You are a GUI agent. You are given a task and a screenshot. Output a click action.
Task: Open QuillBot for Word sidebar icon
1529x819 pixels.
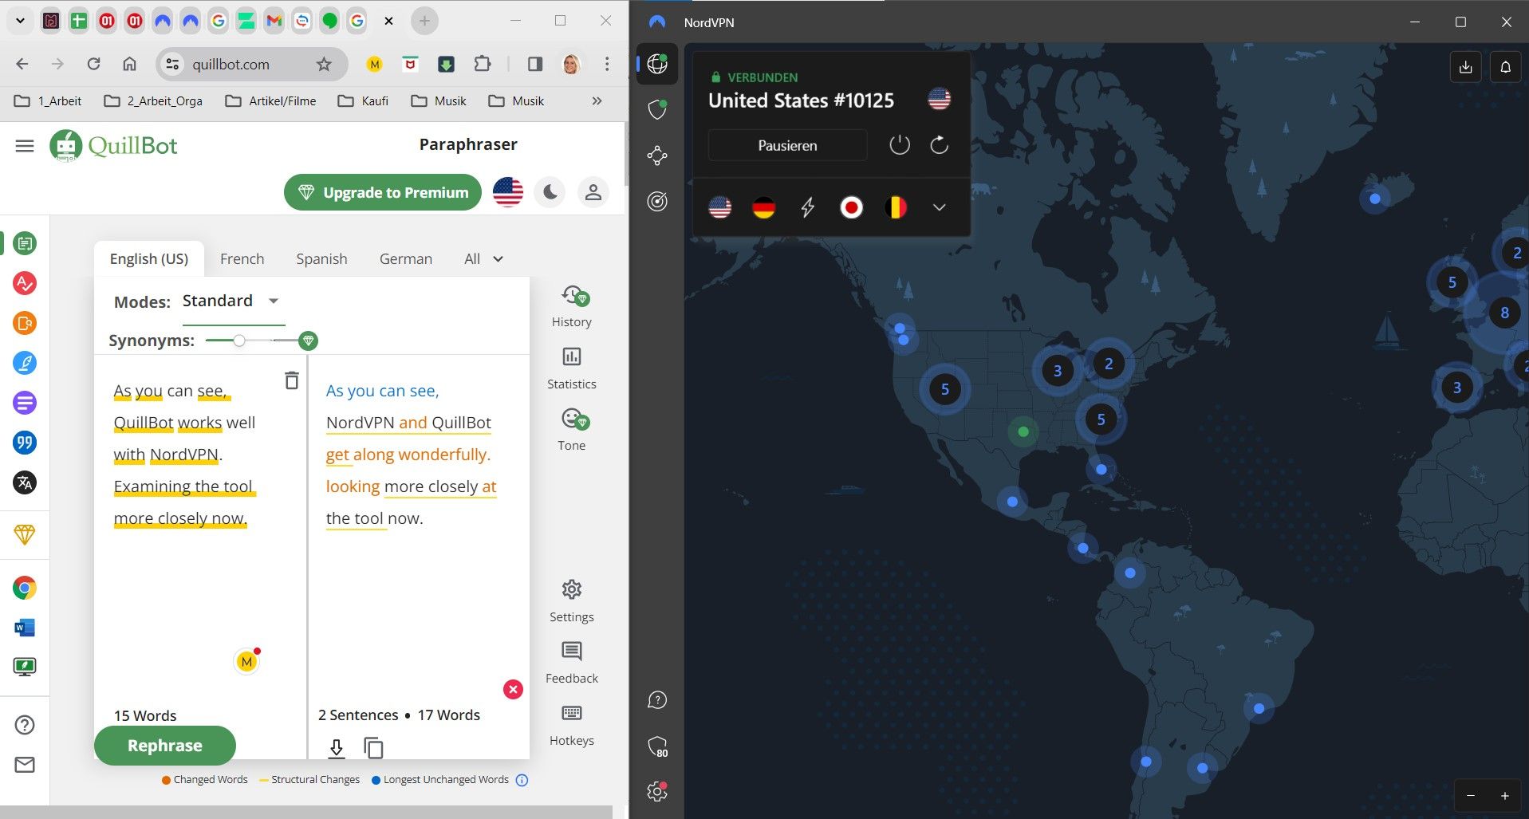tap(25, 628)
